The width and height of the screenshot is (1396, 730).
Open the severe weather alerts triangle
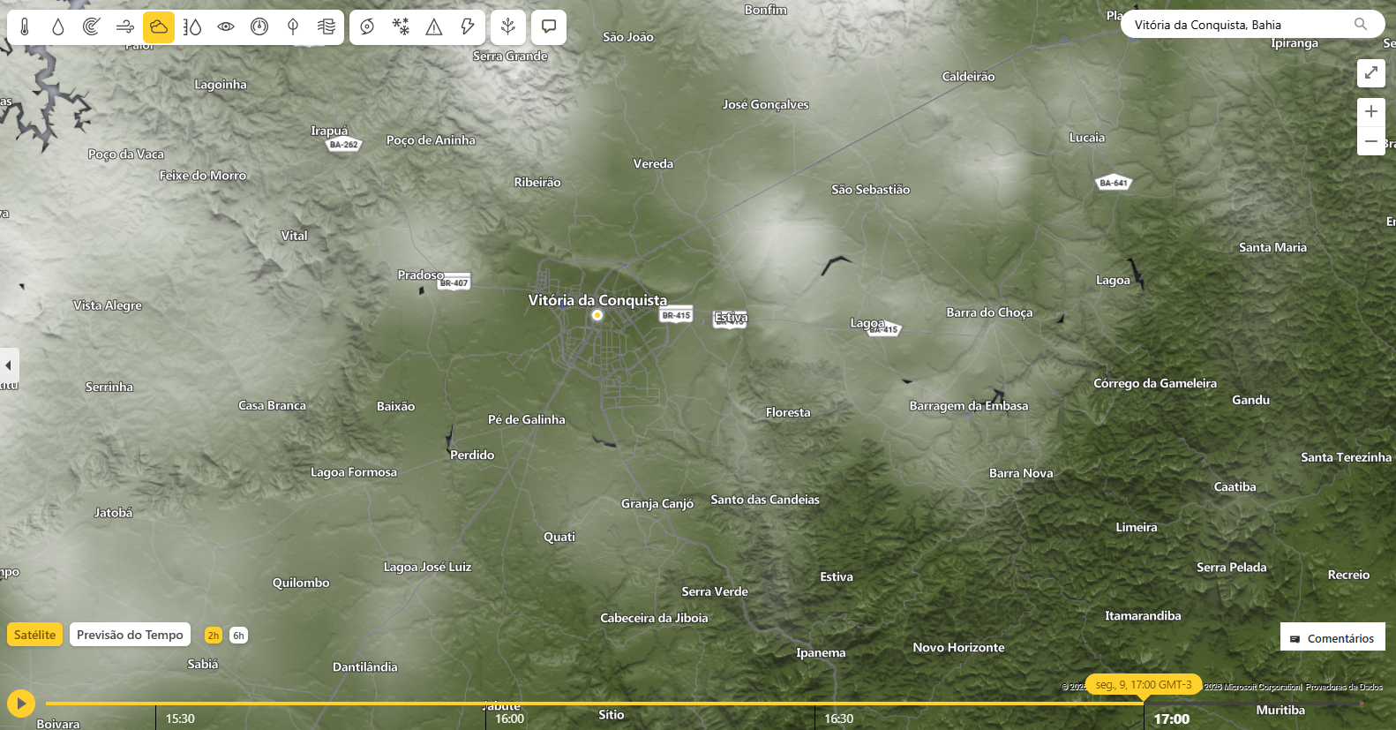pyautogui.click(x=434, y=27)
